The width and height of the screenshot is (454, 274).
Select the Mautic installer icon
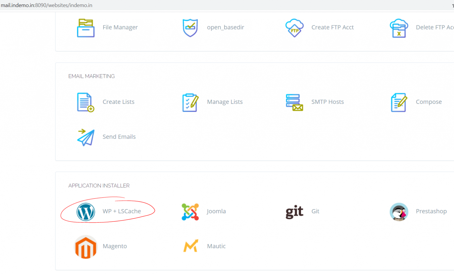click(190, 246)
